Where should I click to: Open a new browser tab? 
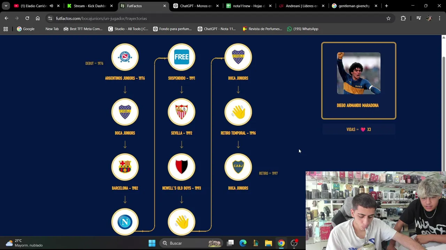386,6
